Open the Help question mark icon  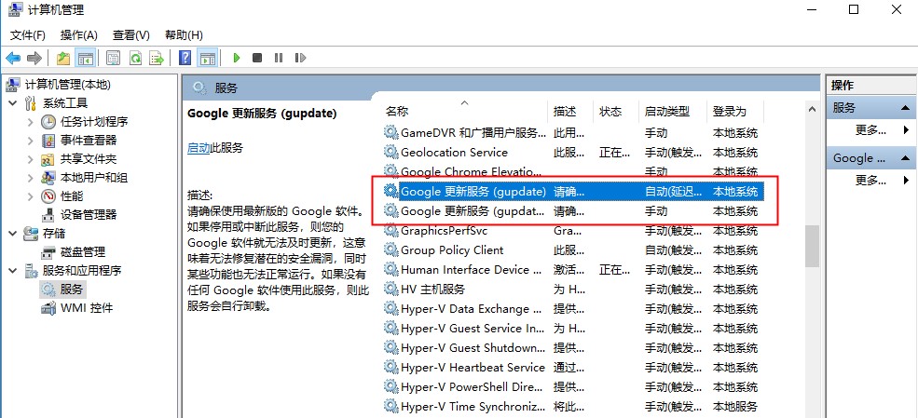pos(185,58)
